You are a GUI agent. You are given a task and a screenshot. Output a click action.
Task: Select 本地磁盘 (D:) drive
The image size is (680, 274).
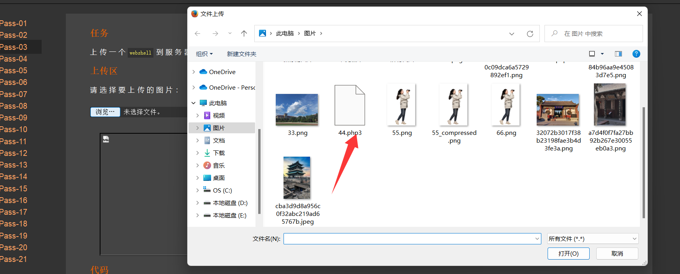point(230,203)
